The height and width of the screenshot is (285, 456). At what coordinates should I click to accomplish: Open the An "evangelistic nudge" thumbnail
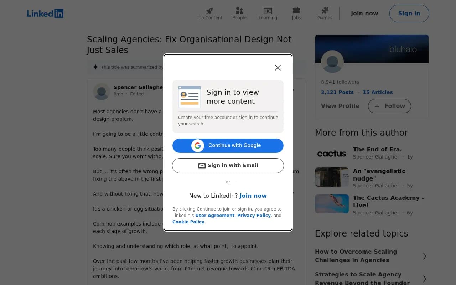(x=332, y=177)
